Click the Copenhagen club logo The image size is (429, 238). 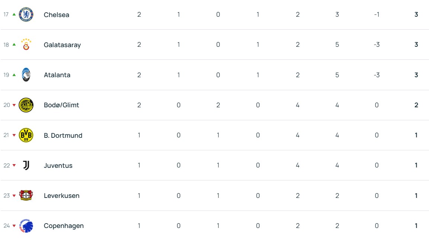(x=26, y=225)
